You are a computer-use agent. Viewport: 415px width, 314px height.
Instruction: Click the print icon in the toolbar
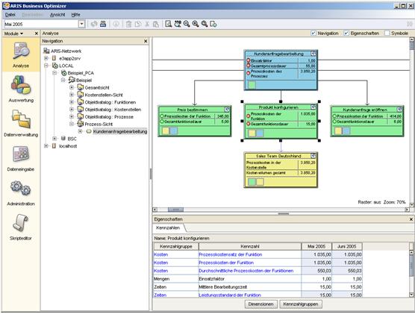(x=103, y=24)
